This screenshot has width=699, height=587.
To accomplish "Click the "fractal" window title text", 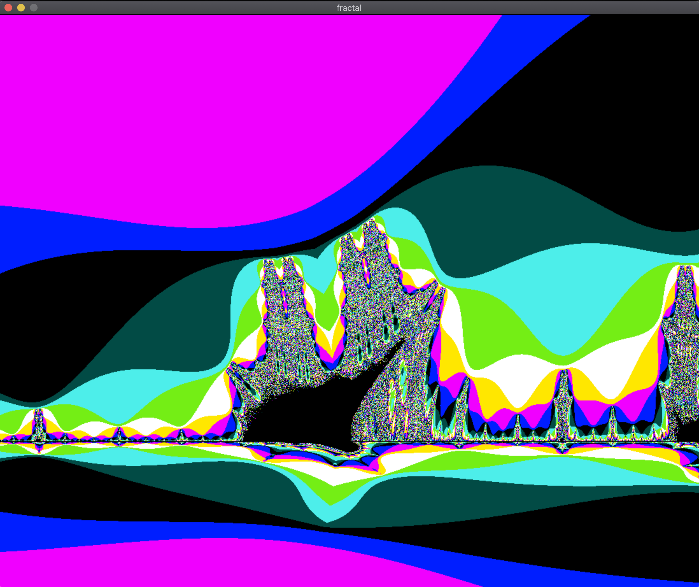I will tap(349, 8).
